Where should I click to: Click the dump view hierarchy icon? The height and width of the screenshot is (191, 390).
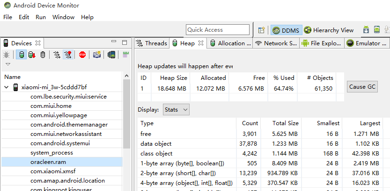pos(111,55)
